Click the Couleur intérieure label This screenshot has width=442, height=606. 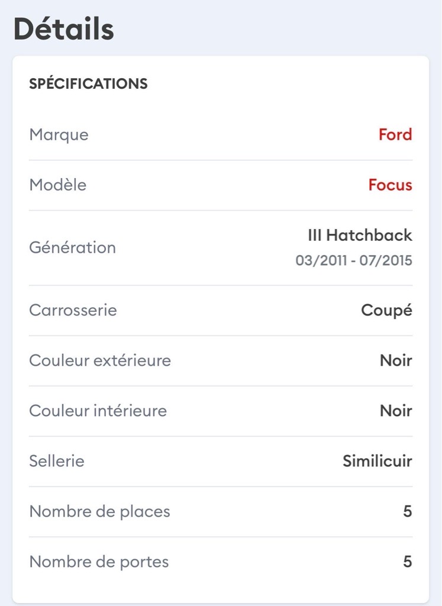[x=98, y=411]
